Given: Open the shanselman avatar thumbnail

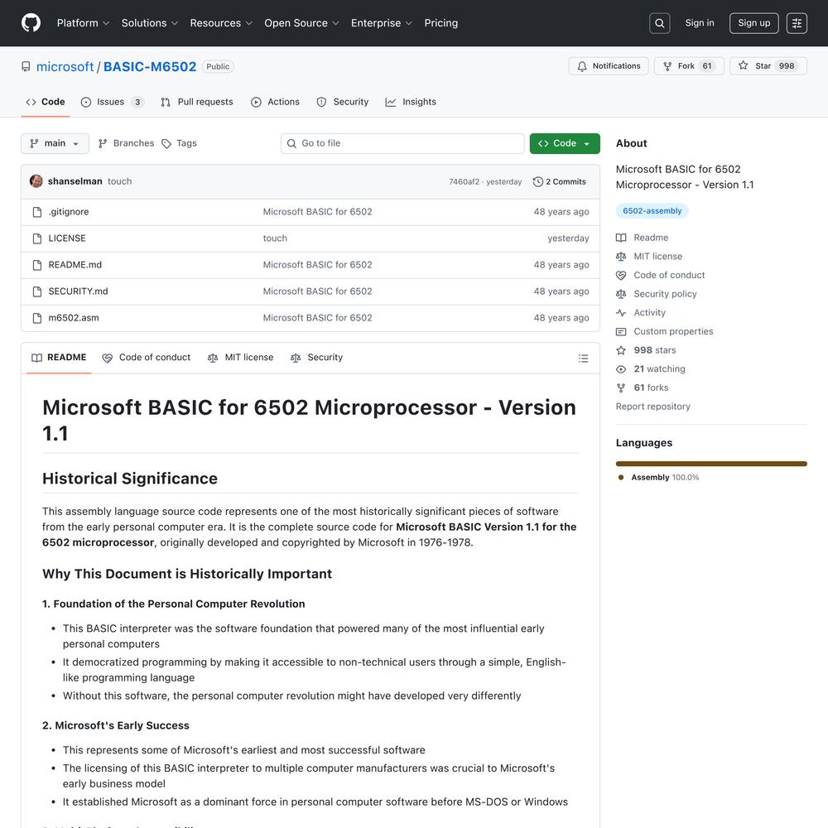Looking at the screenshot, I should click(x=36, y=181).
